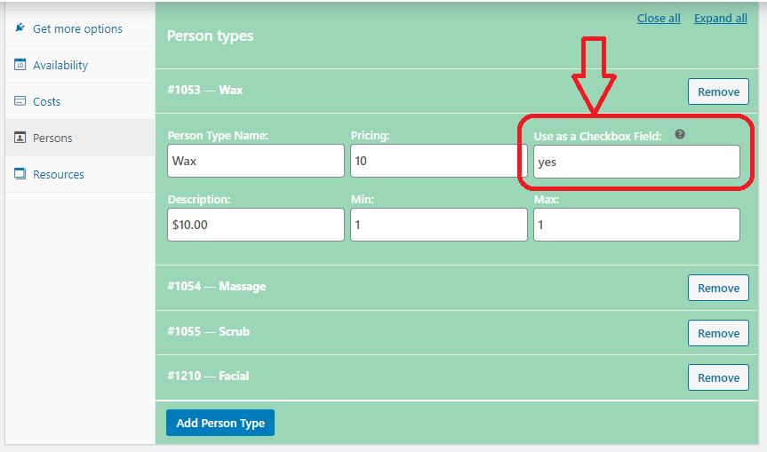Switch to the Resources tab
The height and width of the screenshot is (452, 767).
[59, 174]
